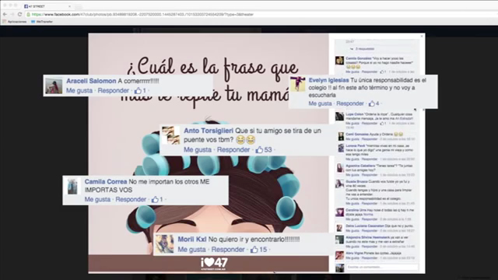Click the like thumb on Araceli Salomon's comment

[138, 90]
